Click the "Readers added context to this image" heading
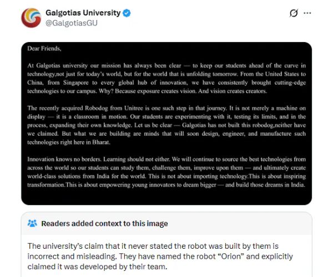The width and height of the screenshot is (333, 277). [x=104, y=224]
